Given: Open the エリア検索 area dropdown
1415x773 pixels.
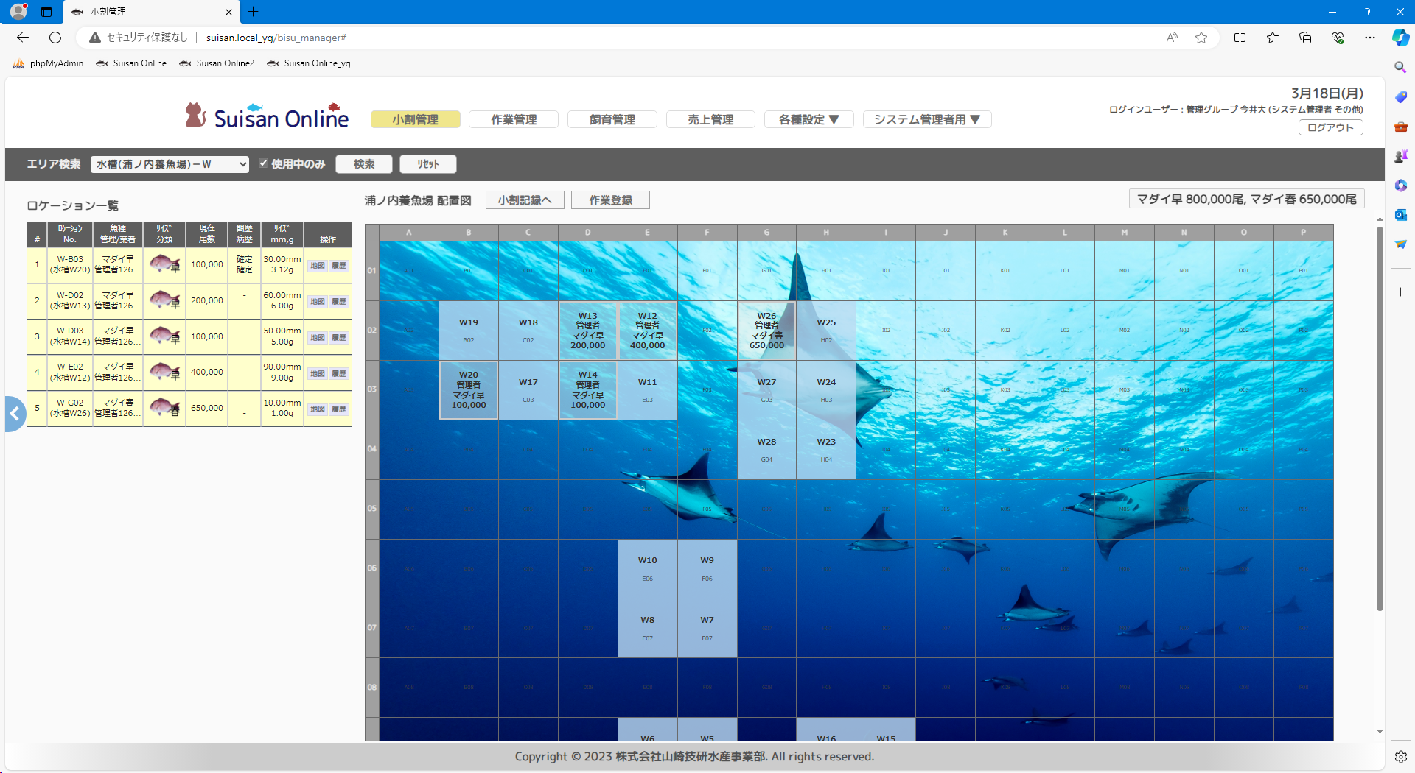Looking at the screenshot, I should tap(170, 164).
